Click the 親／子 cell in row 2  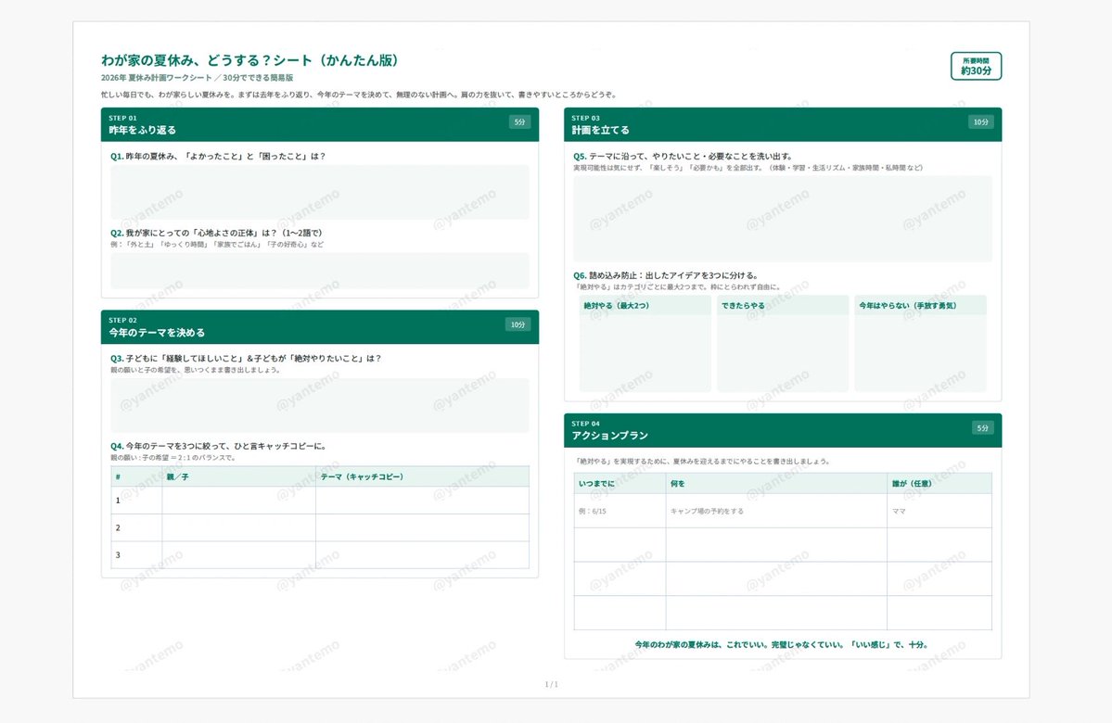pos(239,528)
